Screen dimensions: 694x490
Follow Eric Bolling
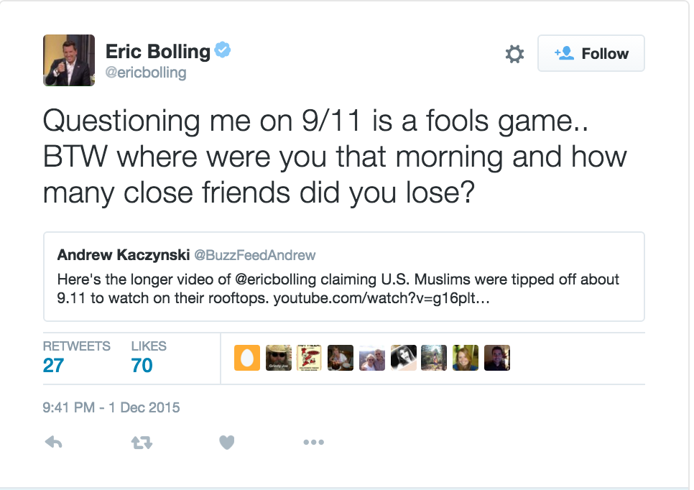pyautogui.click(x=591, y=54)
